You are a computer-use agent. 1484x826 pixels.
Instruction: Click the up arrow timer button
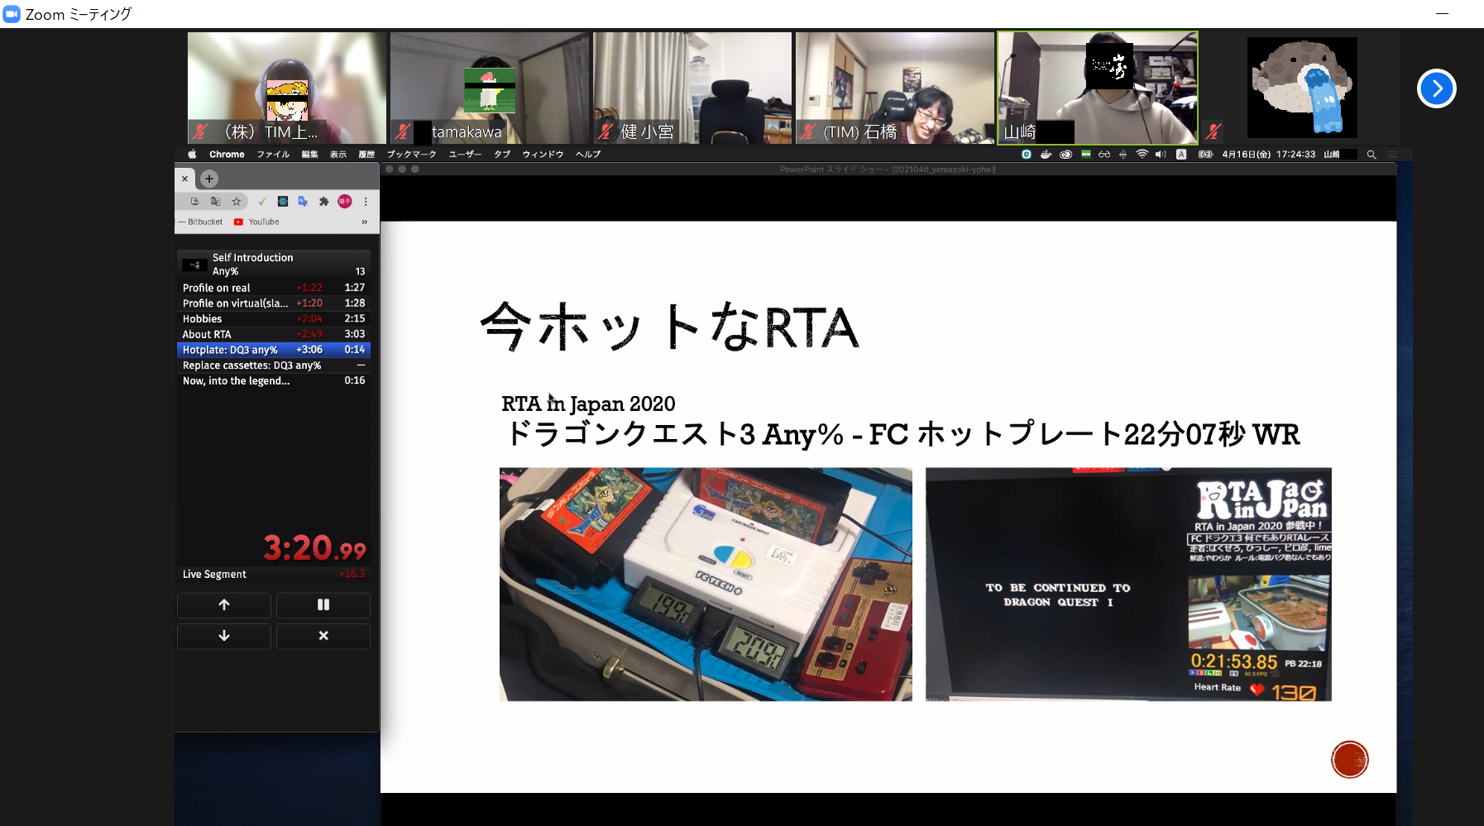click(x=223, y=604)
